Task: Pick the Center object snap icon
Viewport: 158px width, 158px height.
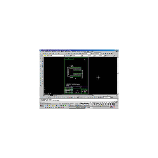Action: point(55,97)
